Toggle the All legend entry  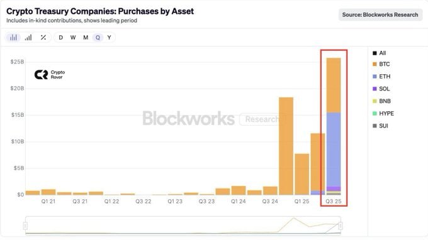(380, 53)
